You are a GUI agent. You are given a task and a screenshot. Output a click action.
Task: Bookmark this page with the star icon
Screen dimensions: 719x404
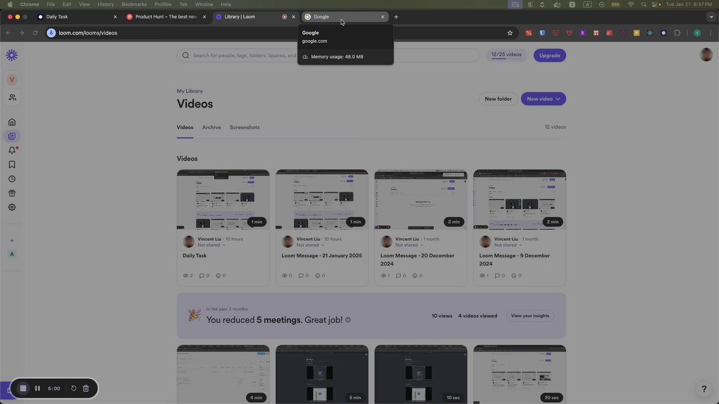tap(510, 33)
